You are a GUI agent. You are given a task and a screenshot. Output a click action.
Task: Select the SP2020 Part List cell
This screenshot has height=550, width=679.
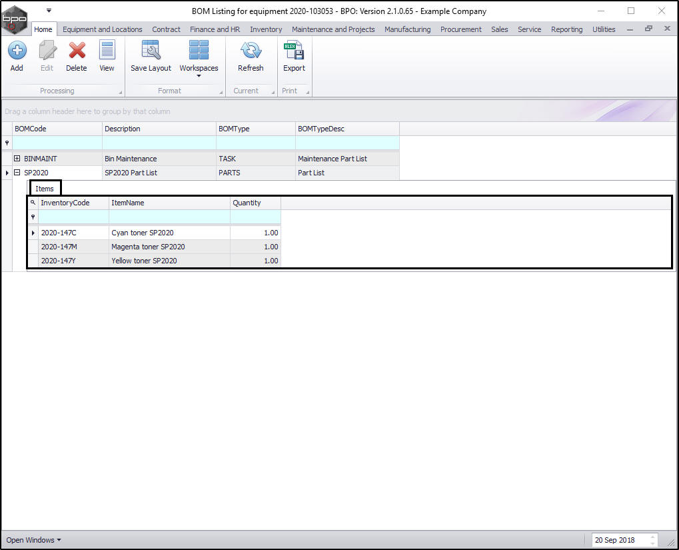point(159,173)
